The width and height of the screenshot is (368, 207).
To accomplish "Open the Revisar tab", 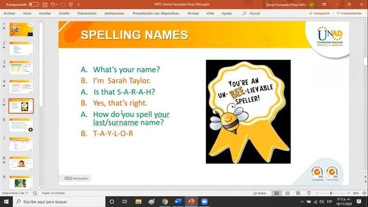I will [193, 13].
